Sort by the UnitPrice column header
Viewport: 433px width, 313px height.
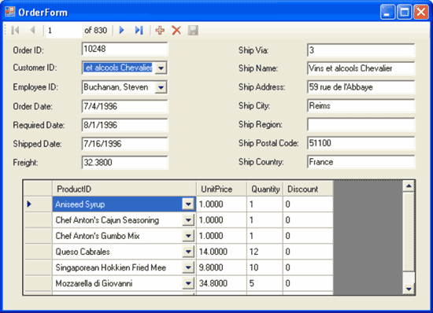(x=221, y=189)
